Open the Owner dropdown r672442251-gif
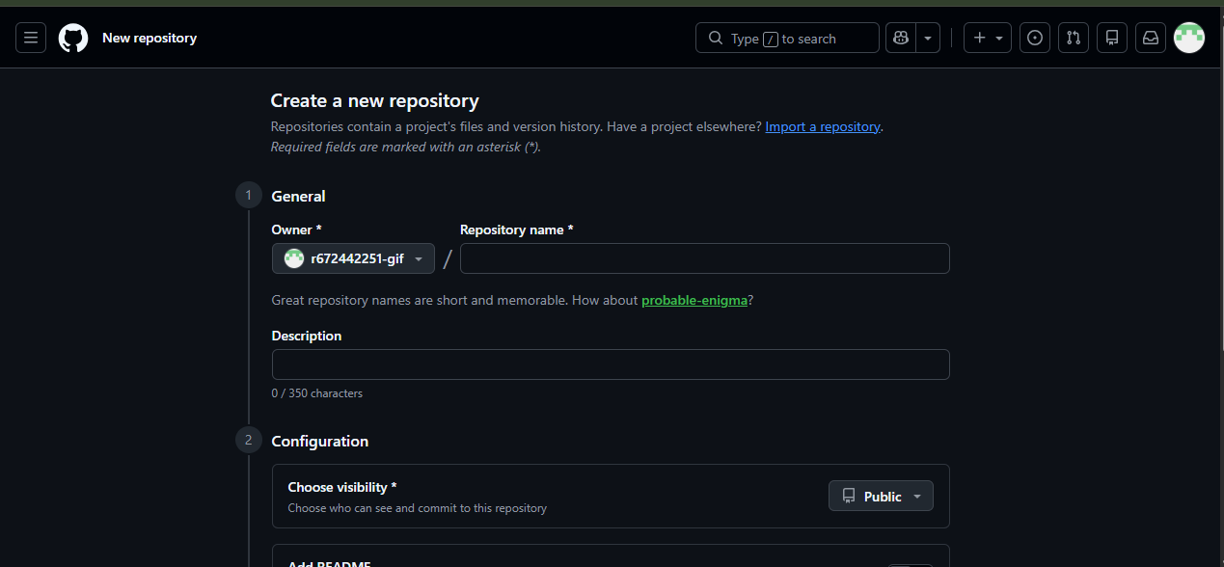The width and height of the screenshot is (1224, 567). [353, 258]
